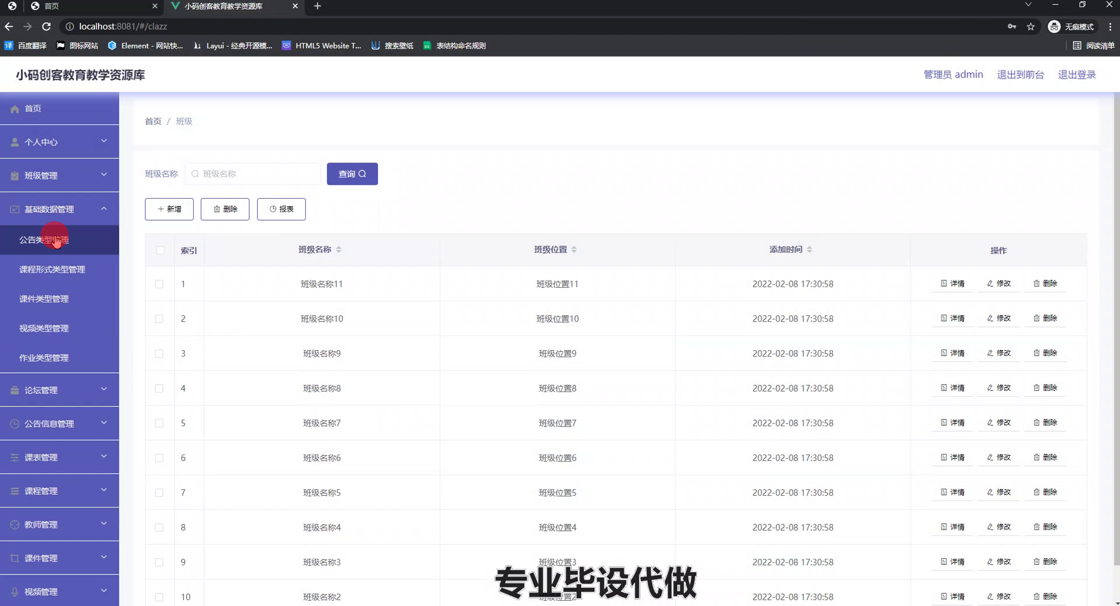Expand the 教师管理 menu chevron
The height and width of the screenshot is (606, 1120).
104,524
